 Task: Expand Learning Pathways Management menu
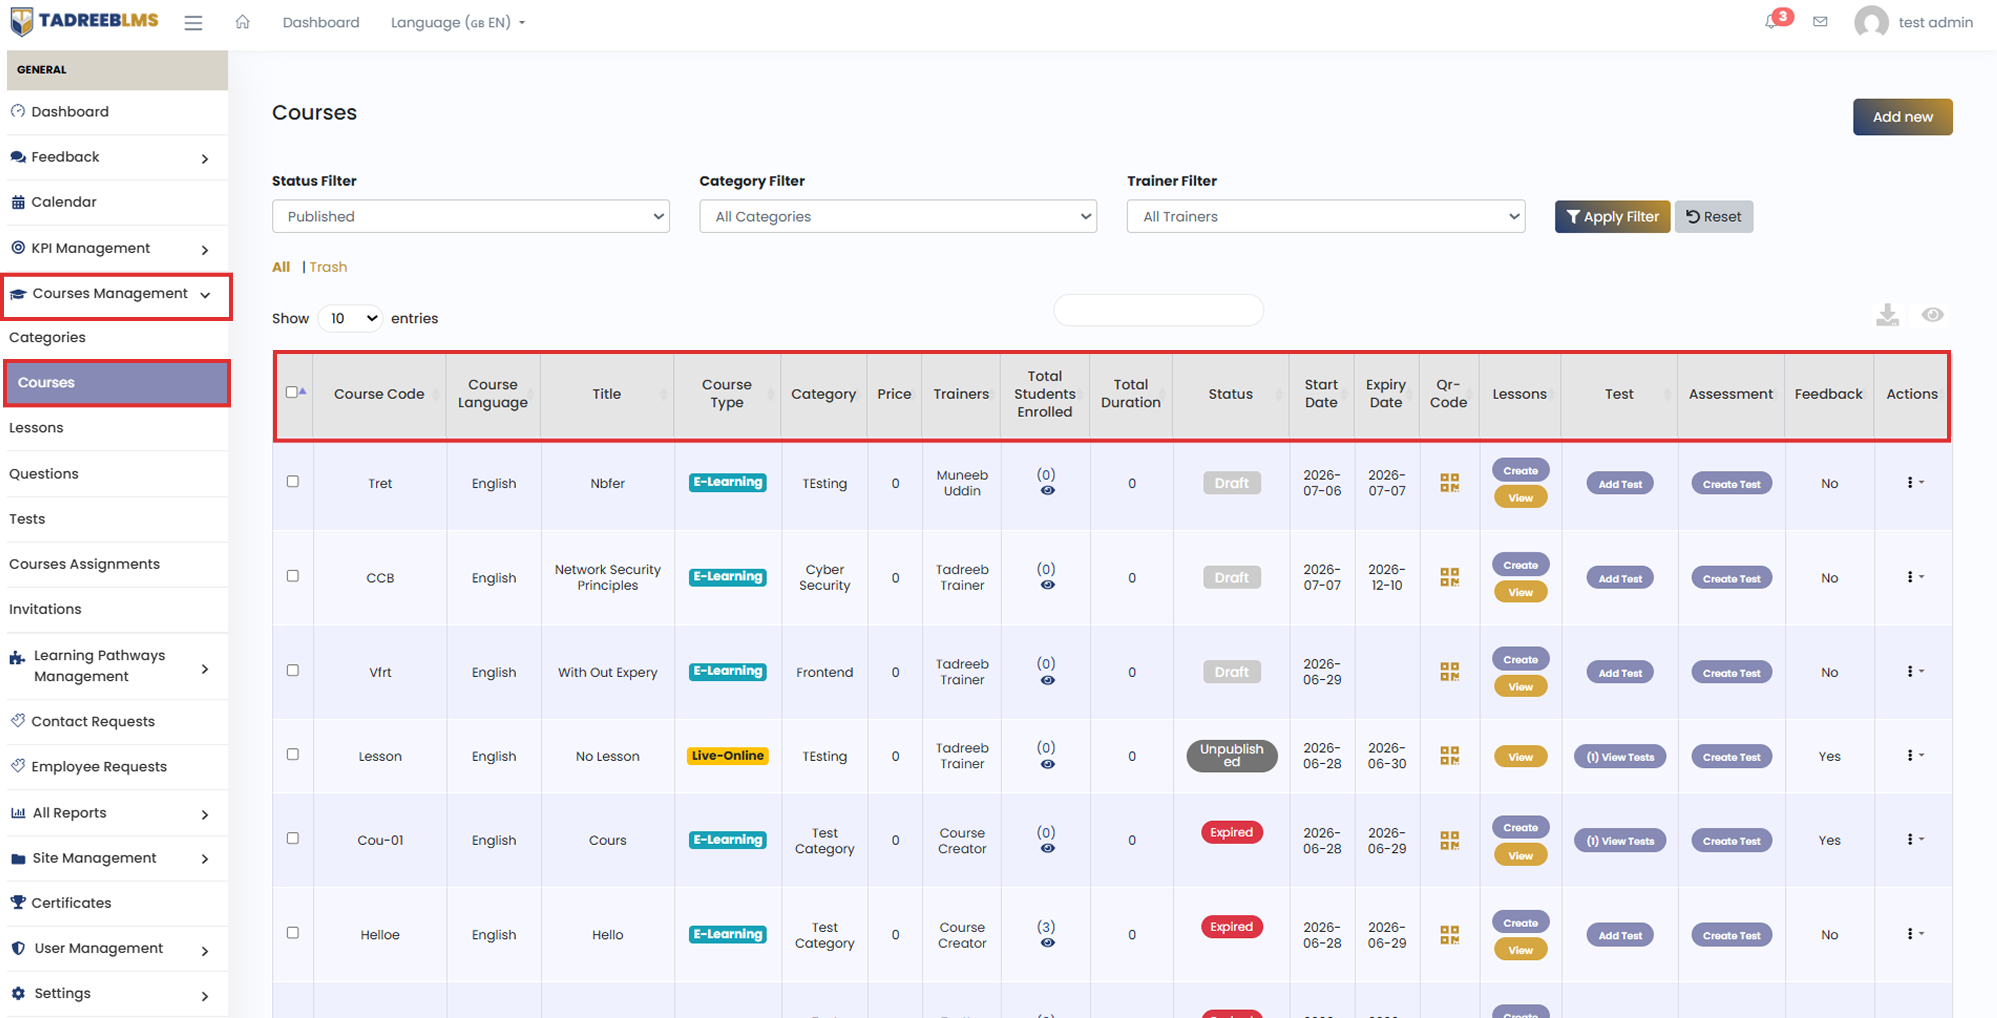[x=117, y=666]
